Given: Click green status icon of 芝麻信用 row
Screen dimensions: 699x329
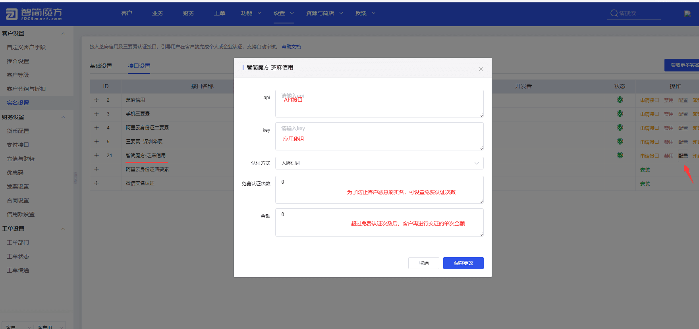Looking at the screenshot, I should pos(620,100).
